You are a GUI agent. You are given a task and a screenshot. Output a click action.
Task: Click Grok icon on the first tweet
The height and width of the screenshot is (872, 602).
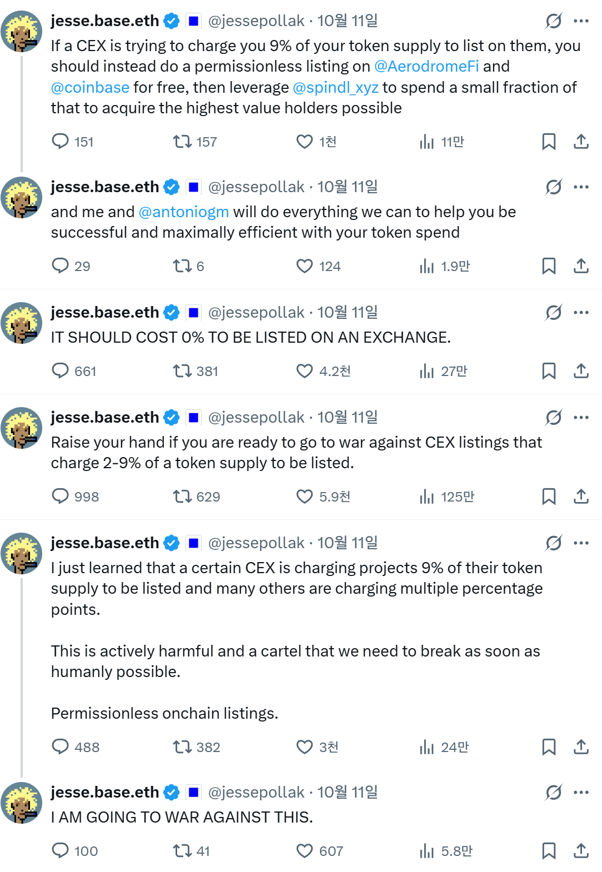click(553, 21)
